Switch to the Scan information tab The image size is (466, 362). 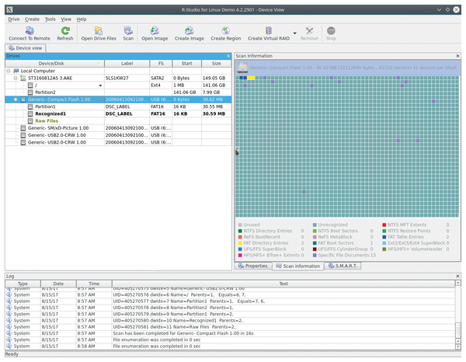pos(298,266)
